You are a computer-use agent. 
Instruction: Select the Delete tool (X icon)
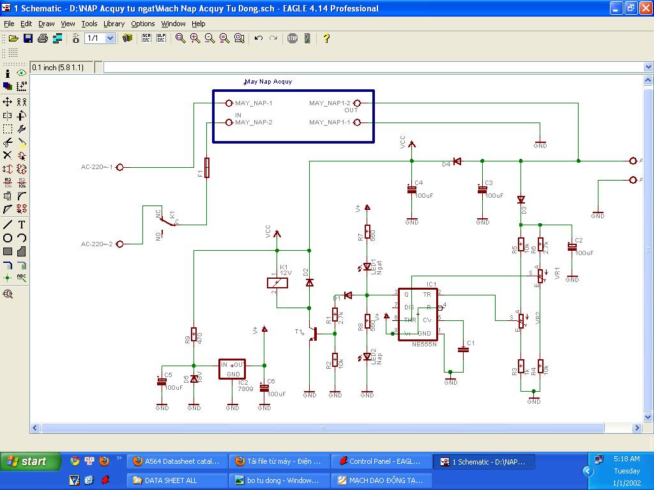tap(8, 155)
